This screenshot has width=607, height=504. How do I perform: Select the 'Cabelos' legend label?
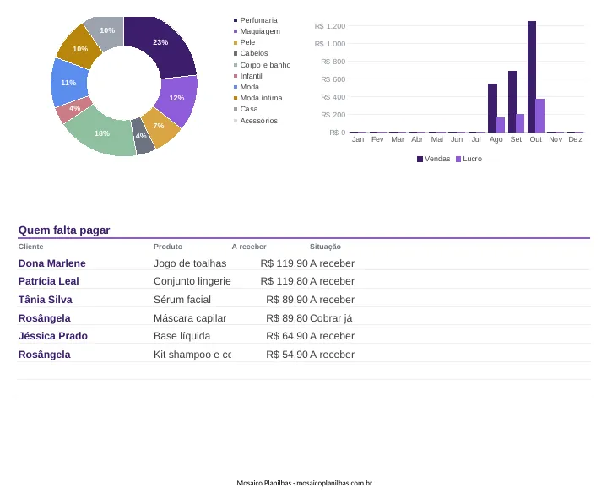253,53
